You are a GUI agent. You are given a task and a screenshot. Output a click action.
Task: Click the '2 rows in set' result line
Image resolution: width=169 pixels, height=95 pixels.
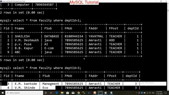(22, 12)
